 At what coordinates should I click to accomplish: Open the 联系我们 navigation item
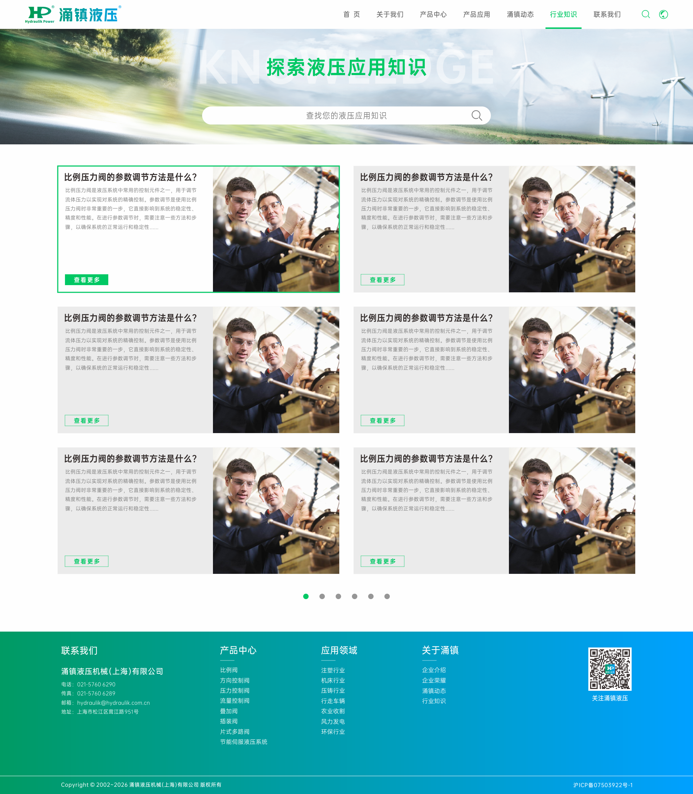(x=607, y=14)
